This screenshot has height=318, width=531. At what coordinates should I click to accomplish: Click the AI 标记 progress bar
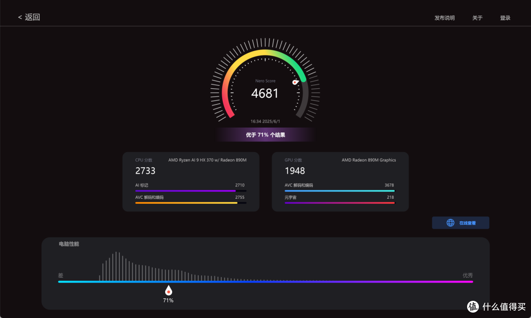coord(191,191)
